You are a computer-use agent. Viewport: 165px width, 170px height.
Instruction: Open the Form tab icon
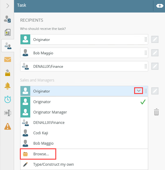point(8,32)
